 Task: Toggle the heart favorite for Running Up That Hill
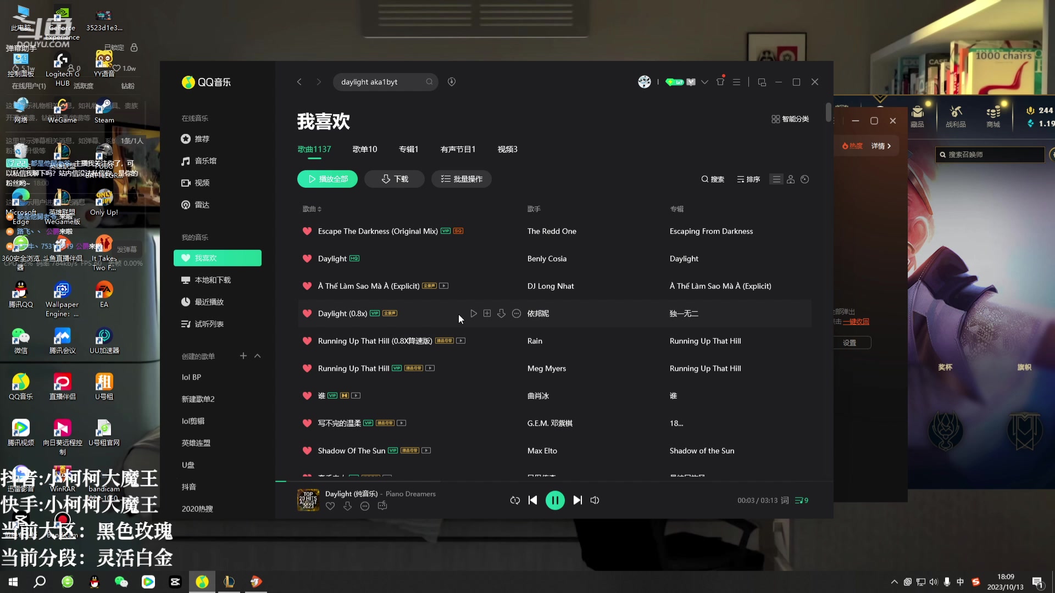[307, 368]
